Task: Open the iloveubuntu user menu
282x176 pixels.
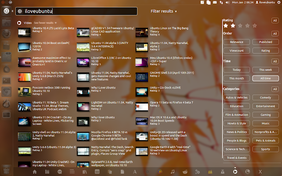Action: [x=265, y=2]
